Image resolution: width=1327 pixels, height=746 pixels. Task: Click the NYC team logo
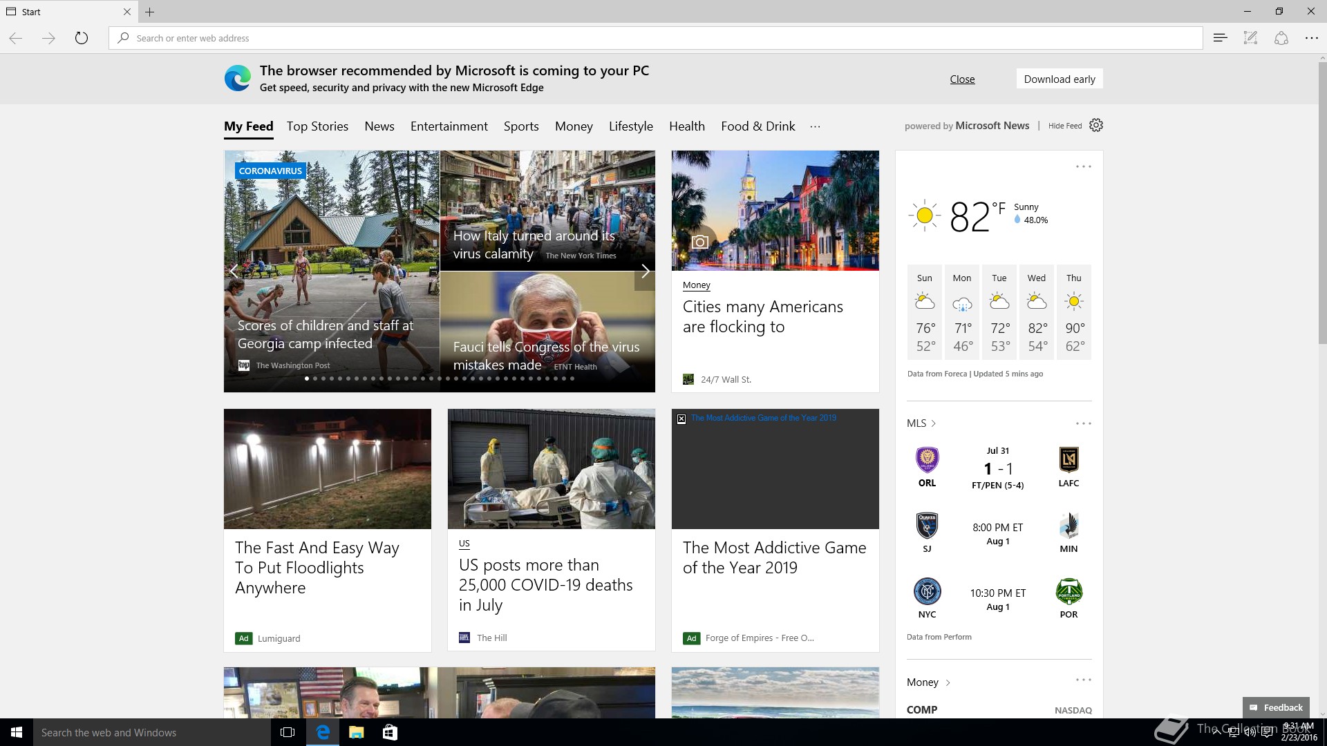click(927, 591)
